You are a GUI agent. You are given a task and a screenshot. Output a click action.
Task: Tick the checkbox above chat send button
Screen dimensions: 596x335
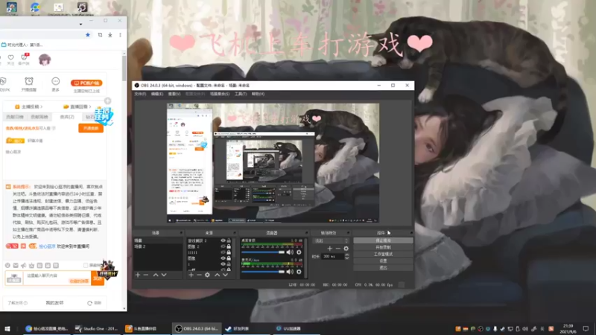(86, 266)
